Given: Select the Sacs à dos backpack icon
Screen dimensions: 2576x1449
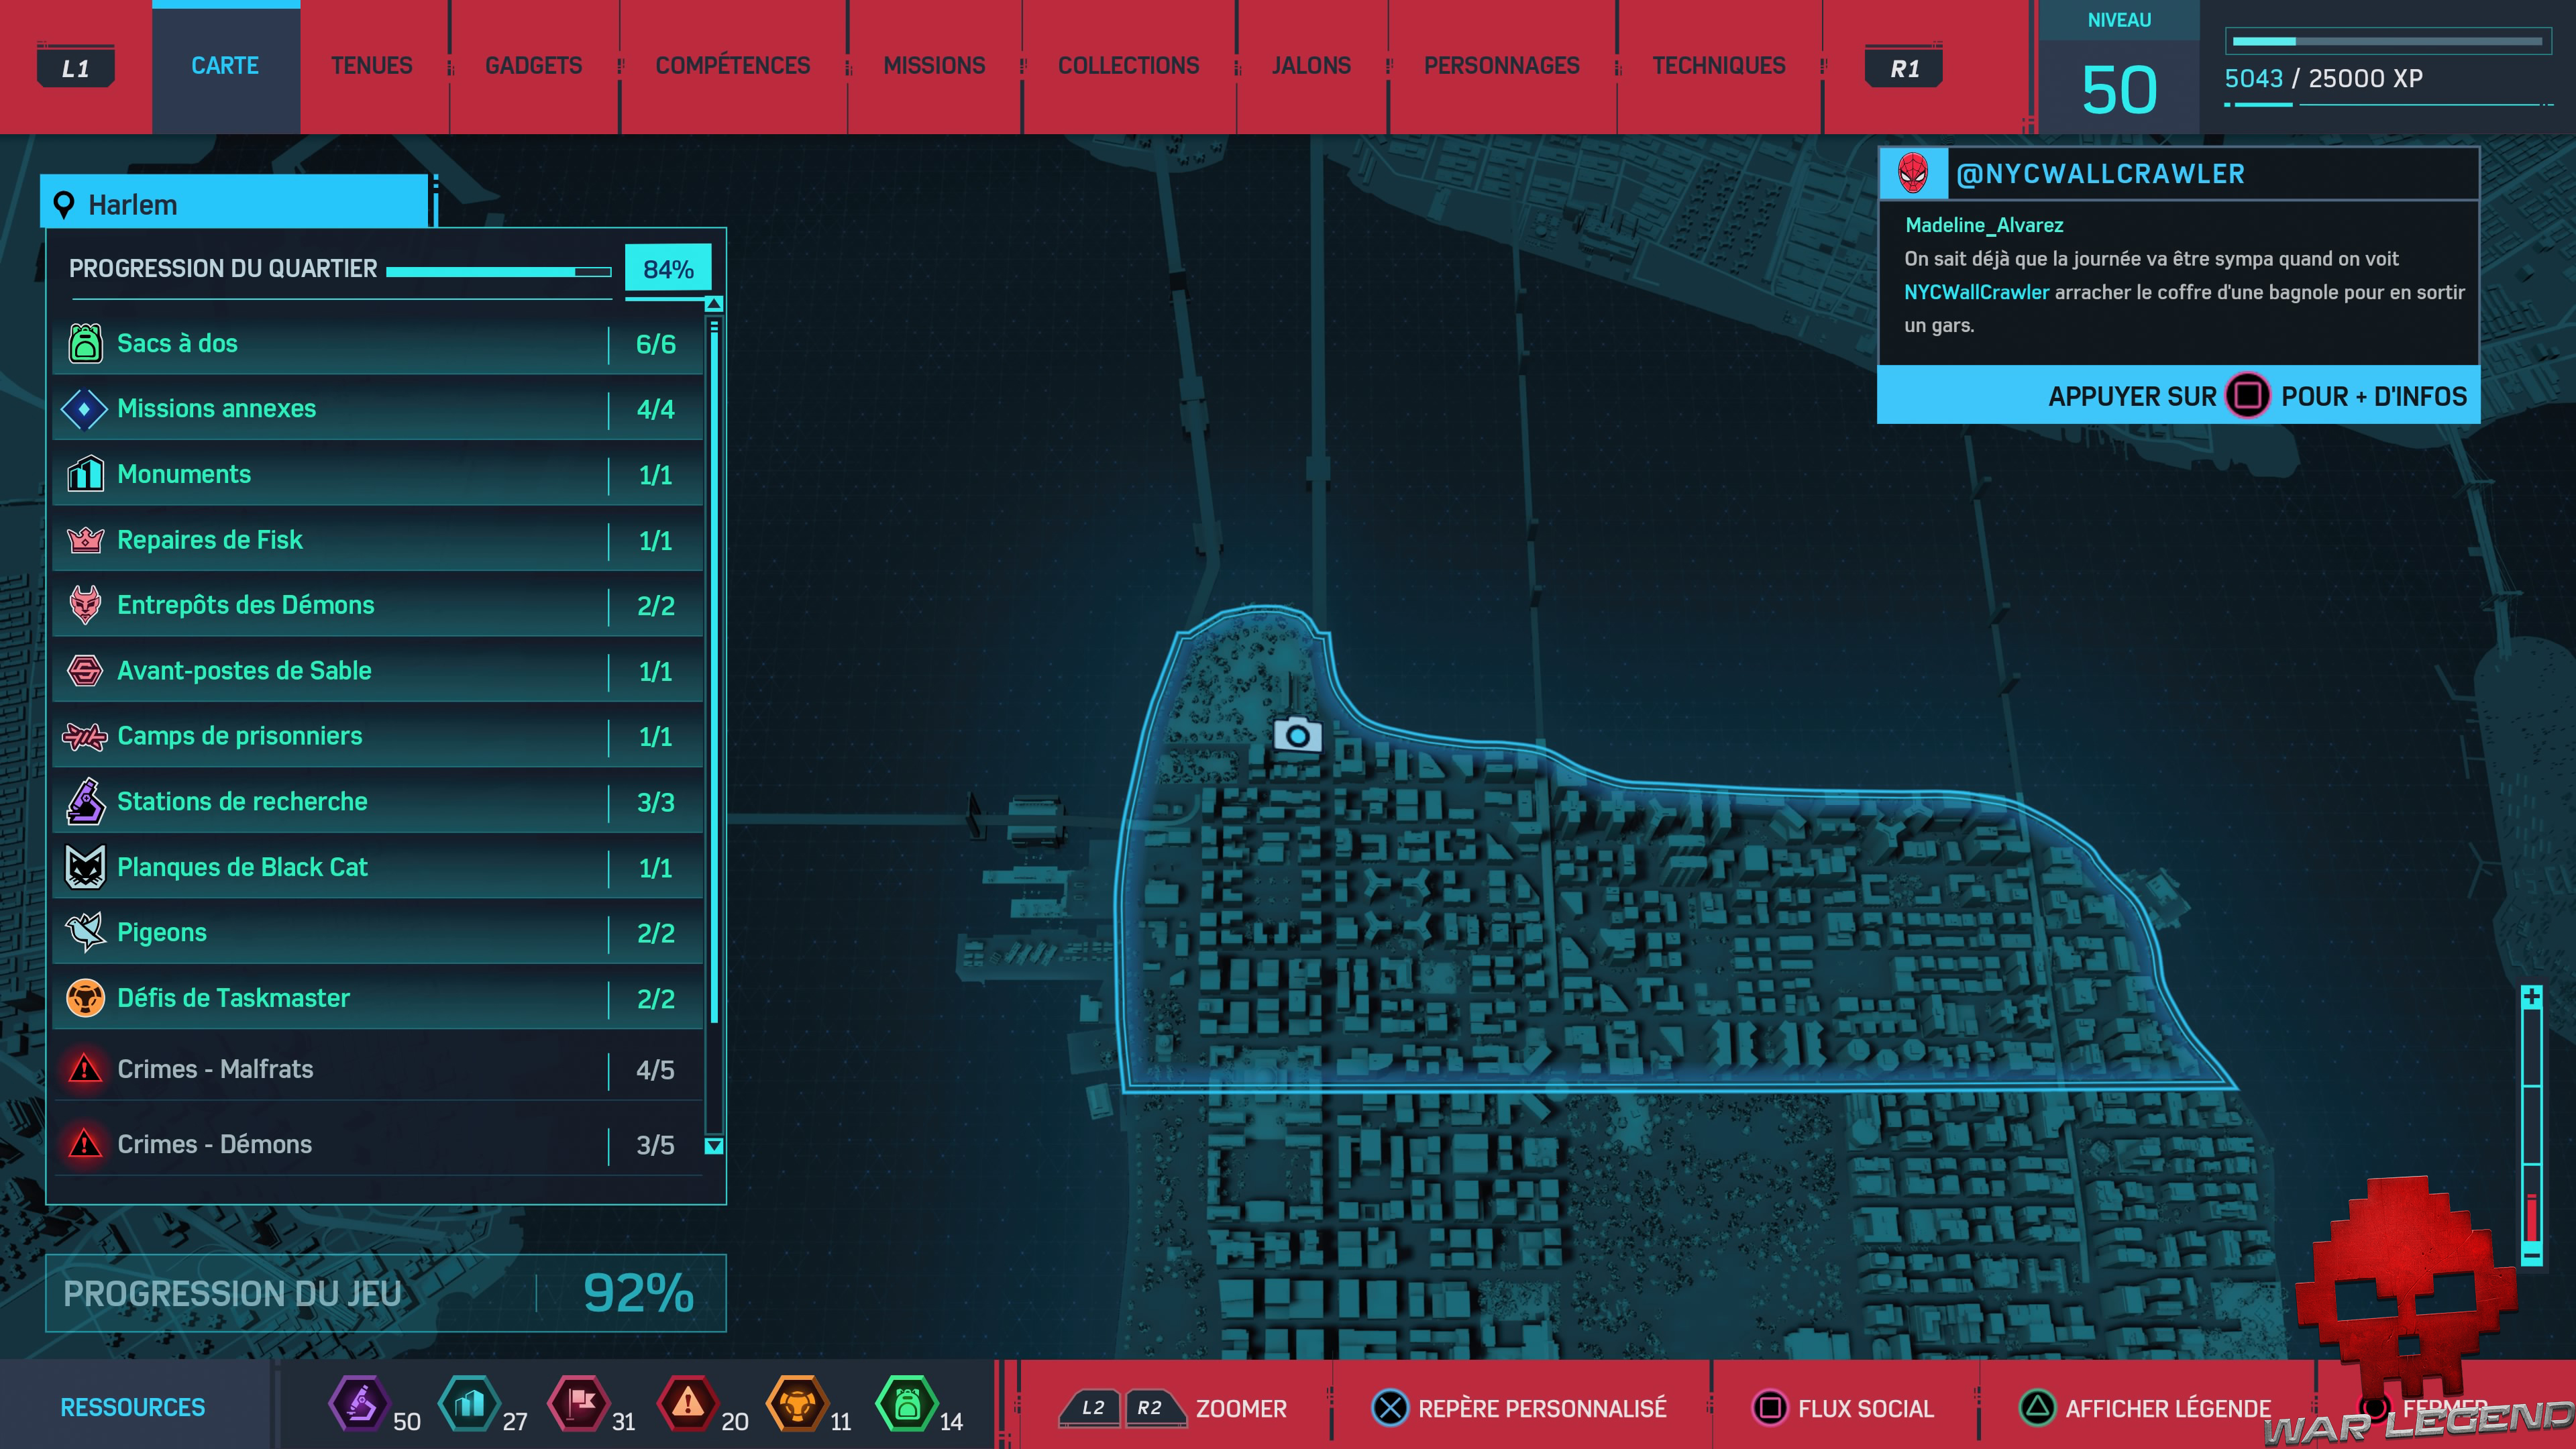Looking at the screenshot, I should [85, 343].
